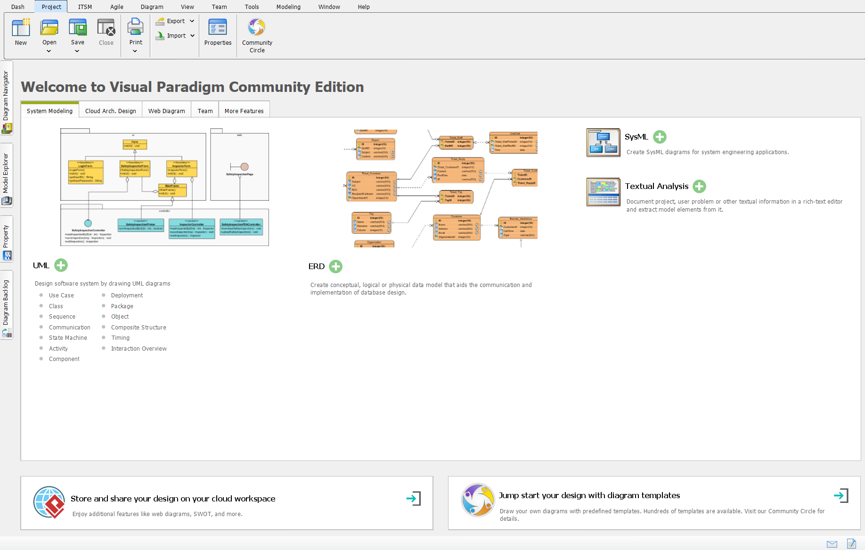
Task: Select the Project ribbon tab
Action: pos(51,7)
